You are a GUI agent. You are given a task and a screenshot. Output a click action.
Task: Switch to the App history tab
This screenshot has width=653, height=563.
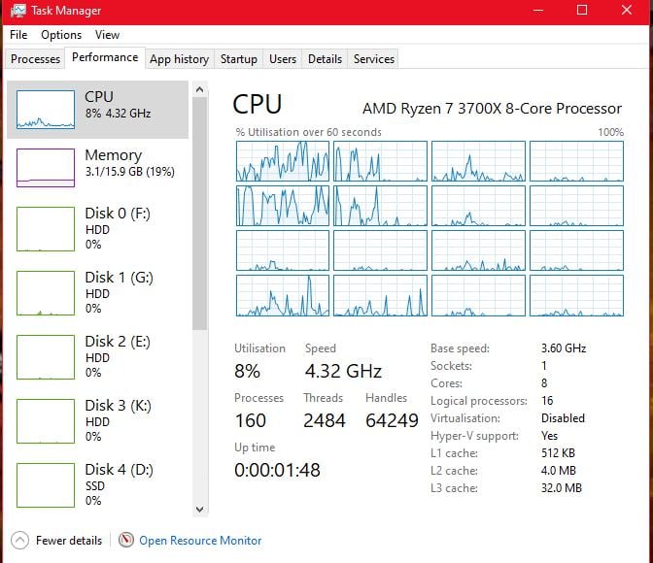(x=180, y=58)
